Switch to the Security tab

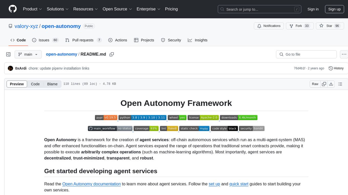coord(171,40)
